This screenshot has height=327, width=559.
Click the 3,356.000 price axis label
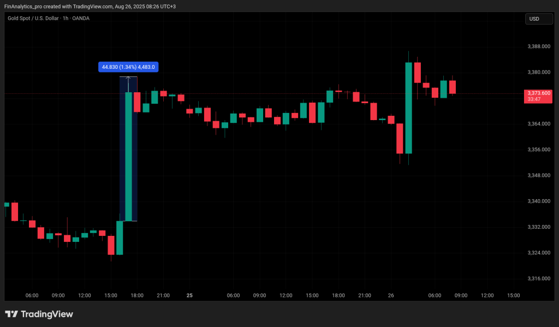click(x=539, y=150)
